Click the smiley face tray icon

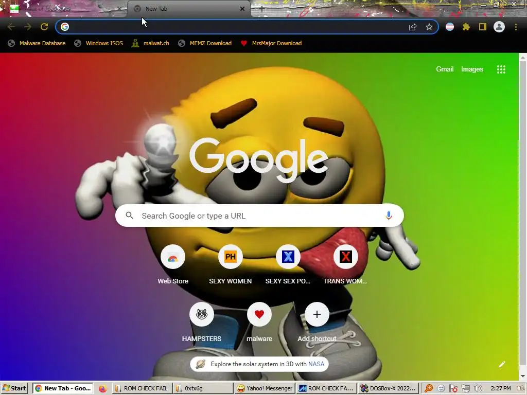(x=441, y=389)
